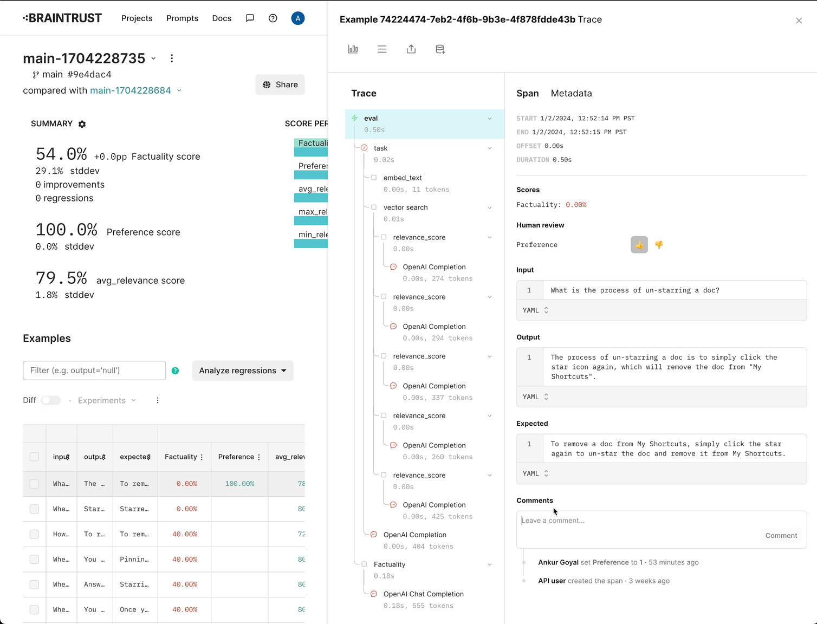Image resolution: width=817 pixels, height=624 pixels.
Task: Click the Share button
Action: tap(280, 84)
